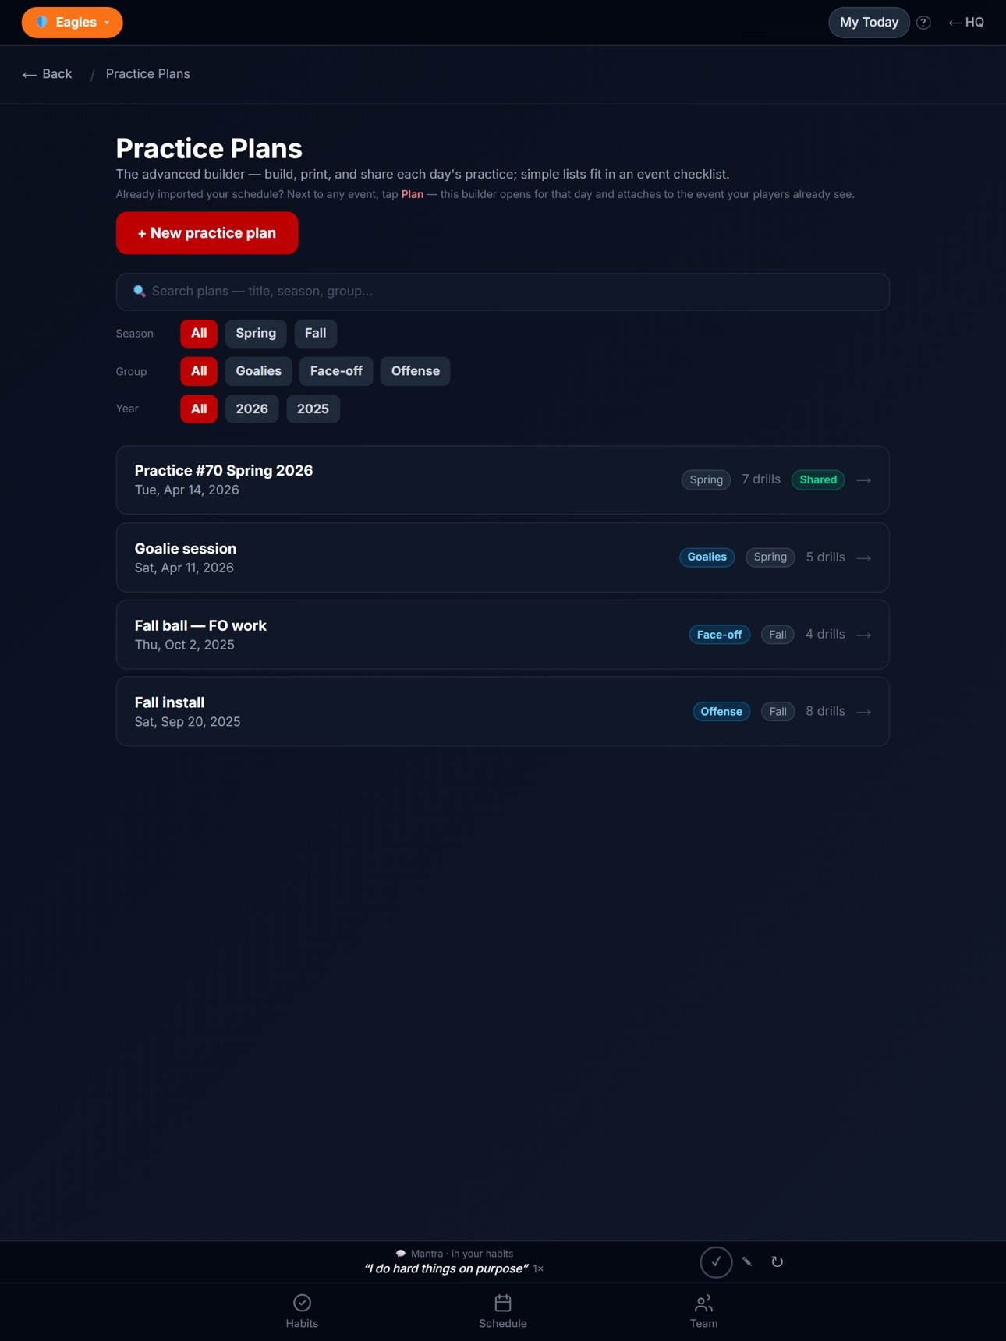This screenshot has height=1341, width=1006.
Task: Edit the mantra with pencil icon
Action: [747, 1261]
